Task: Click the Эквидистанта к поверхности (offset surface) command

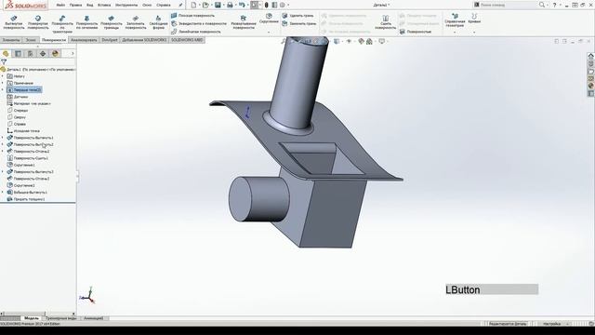Action: click(198, 23)
